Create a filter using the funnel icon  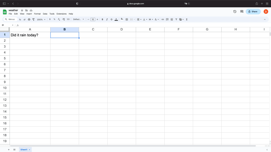pyautogui.click(x=176, y=19)
